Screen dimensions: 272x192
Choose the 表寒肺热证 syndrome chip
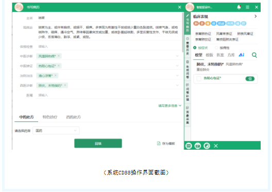click(203, 34)
